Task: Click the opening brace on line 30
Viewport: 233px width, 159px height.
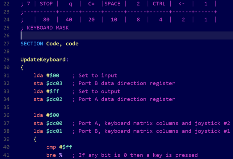Action: pos(22,68)
